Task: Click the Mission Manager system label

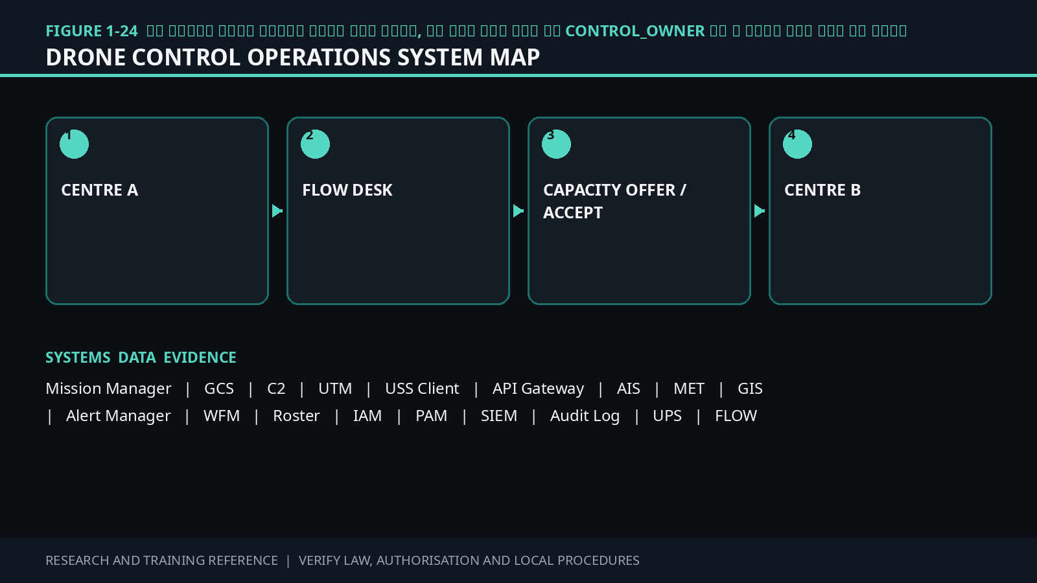Action: (x=108, y=389)
